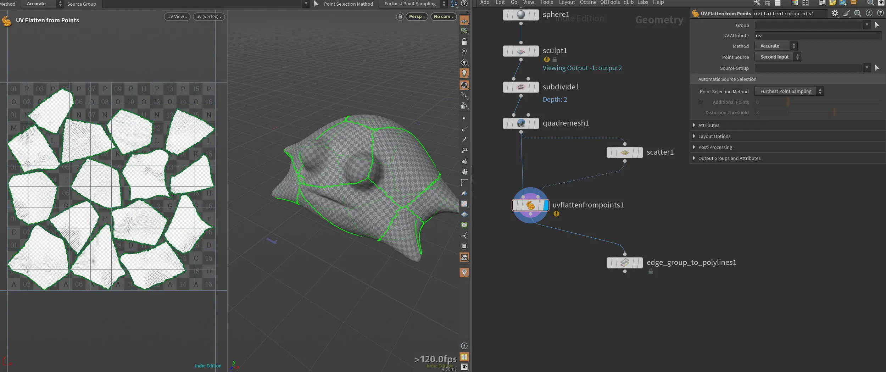Open the Octane menu
This screenshot has width=886, height=372.
[588, 2]
